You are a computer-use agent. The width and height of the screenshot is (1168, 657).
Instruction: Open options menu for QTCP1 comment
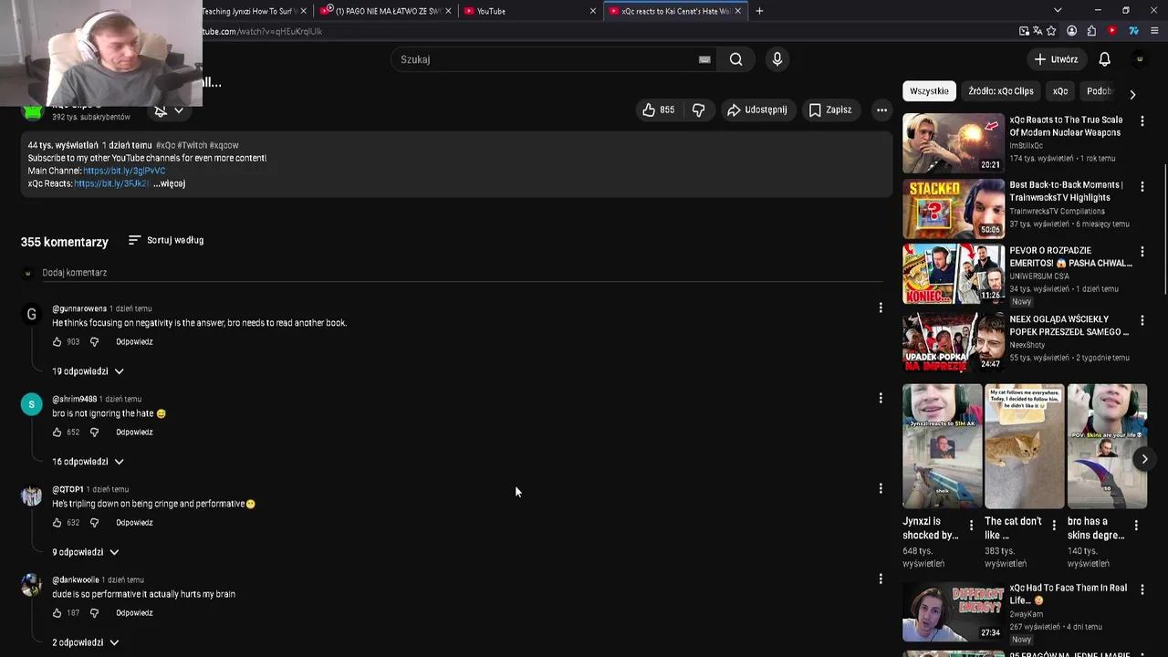click(x=881, y=488)
